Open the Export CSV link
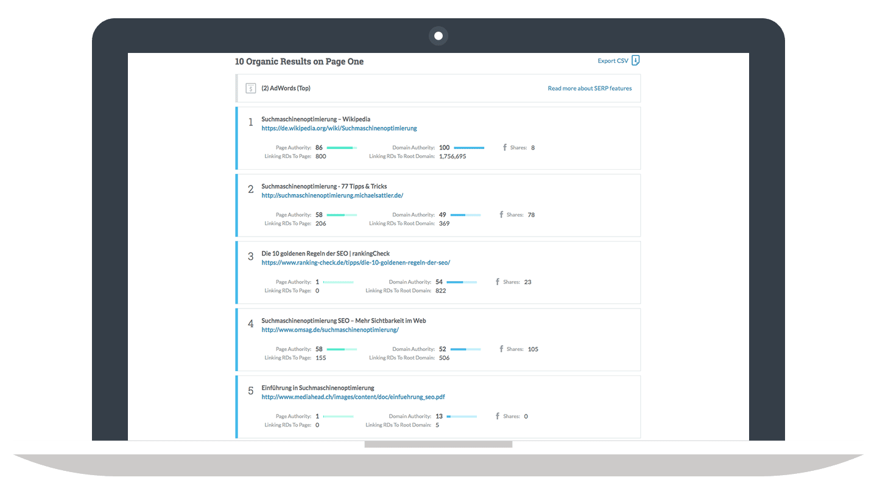The width and height of the screenshot is (877, 494). (x=613, y=61)
